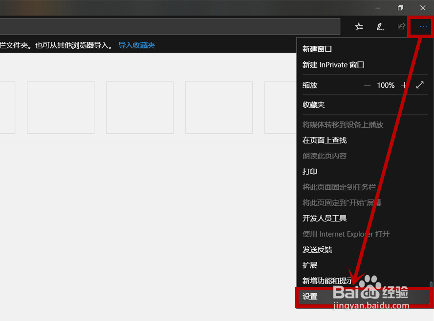Click the 100% zoom value
The height and width of the screenshot is (321, 434).
point(386,85)
